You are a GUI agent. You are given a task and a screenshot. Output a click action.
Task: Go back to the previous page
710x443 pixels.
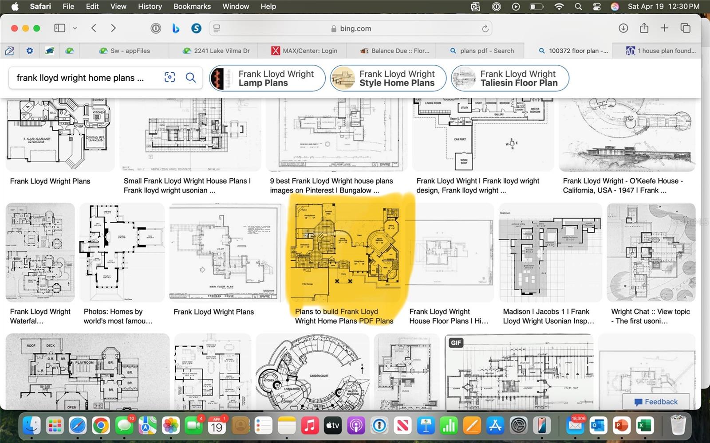[x=94, y=28]
